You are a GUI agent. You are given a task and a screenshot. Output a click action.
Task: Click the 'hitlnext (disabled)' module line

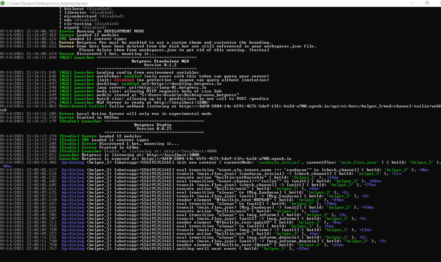point(85,9)
